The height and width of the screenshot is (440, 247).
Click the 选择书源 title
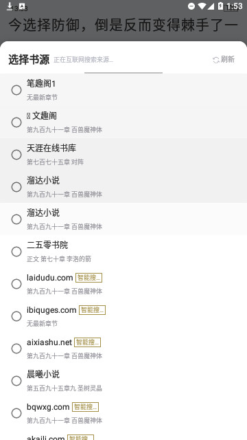tap(29, 60)
